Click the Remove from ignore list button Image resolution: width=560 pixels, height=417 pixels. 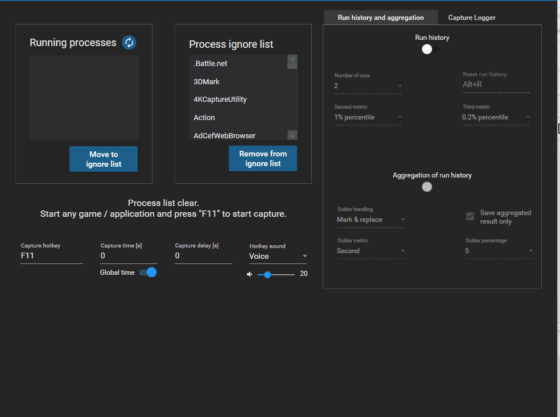pos(262,159)
